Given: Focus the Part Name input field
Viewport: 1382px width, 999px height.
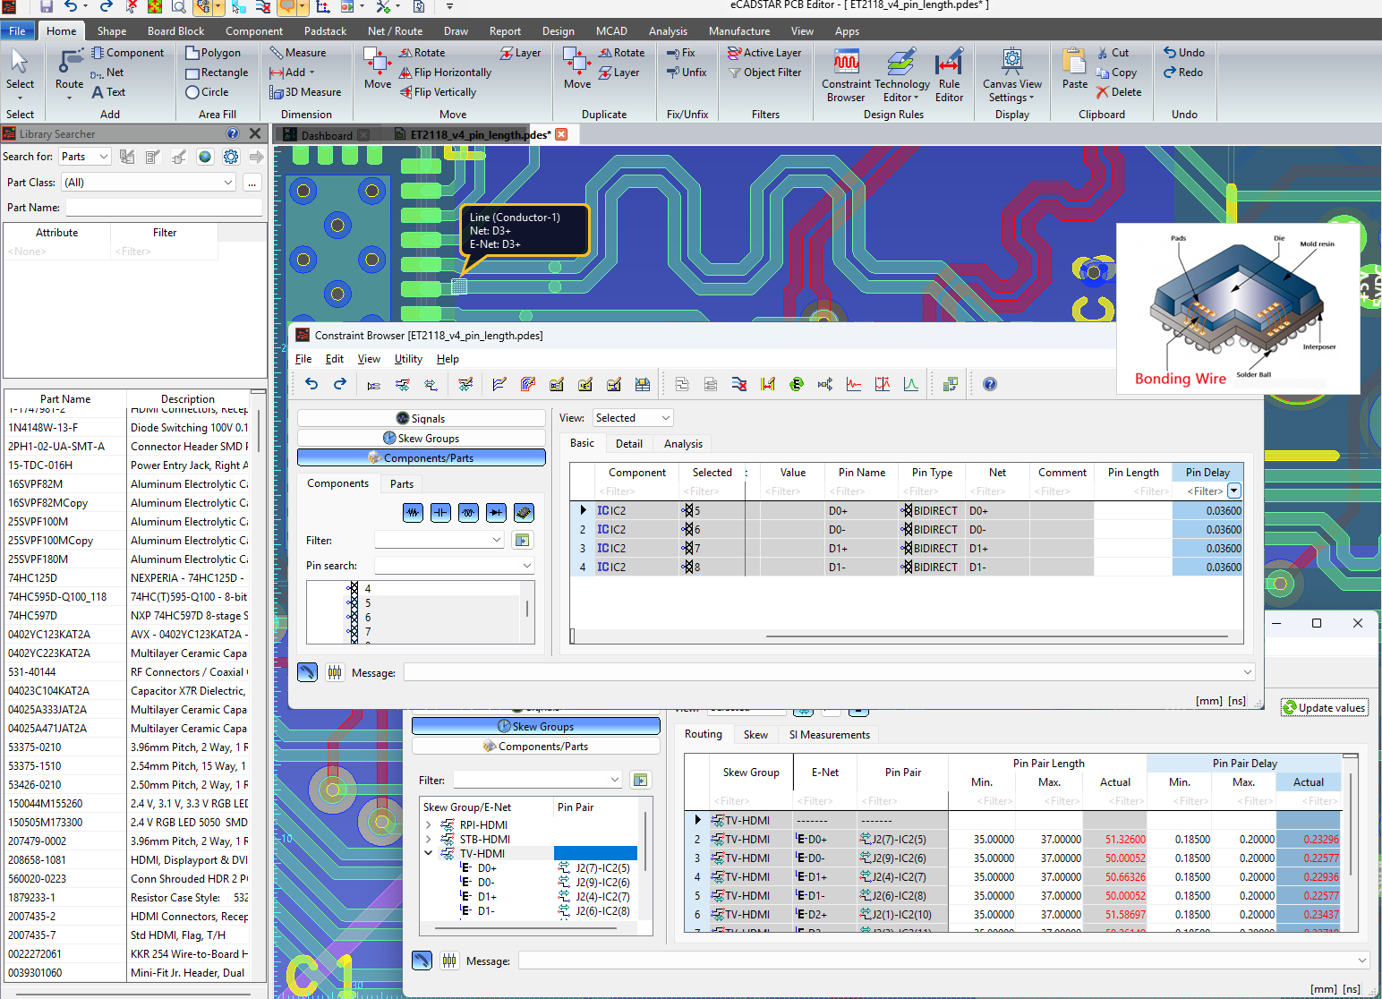Looking at the screenshot, I should click(x=164, y=208).
